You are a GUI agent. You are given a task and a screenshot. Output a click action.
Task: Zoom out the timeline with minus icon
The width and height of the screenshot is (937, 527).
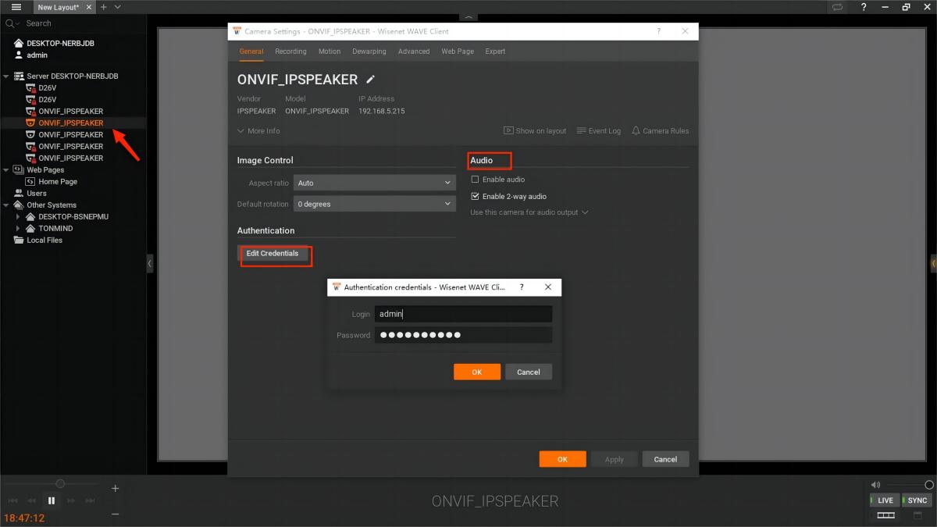point(116,514)
